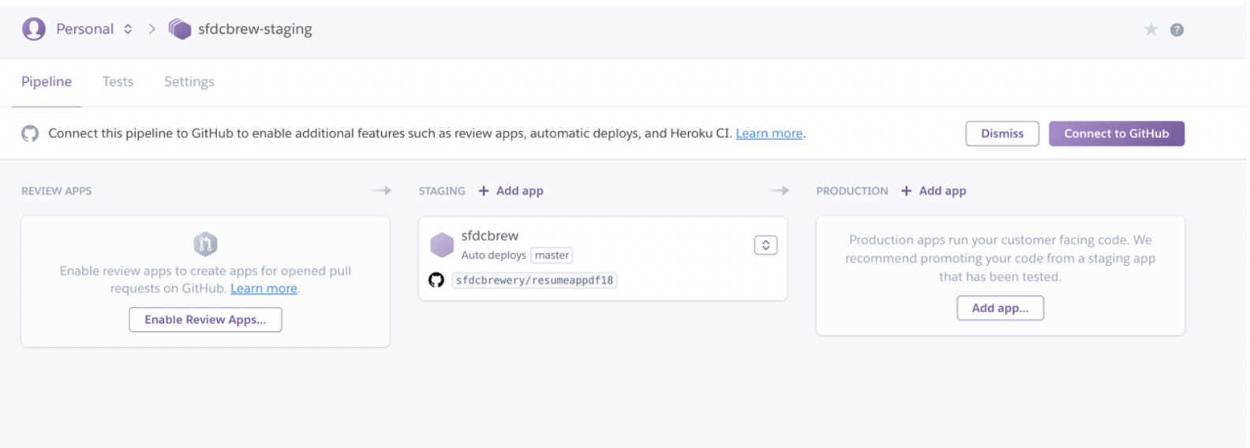The image size is (1250, 448).
Task: Open the sfdcbrewery/resumeappdf18 repository link
Action: pyautogui.click(x=534, y=280)
